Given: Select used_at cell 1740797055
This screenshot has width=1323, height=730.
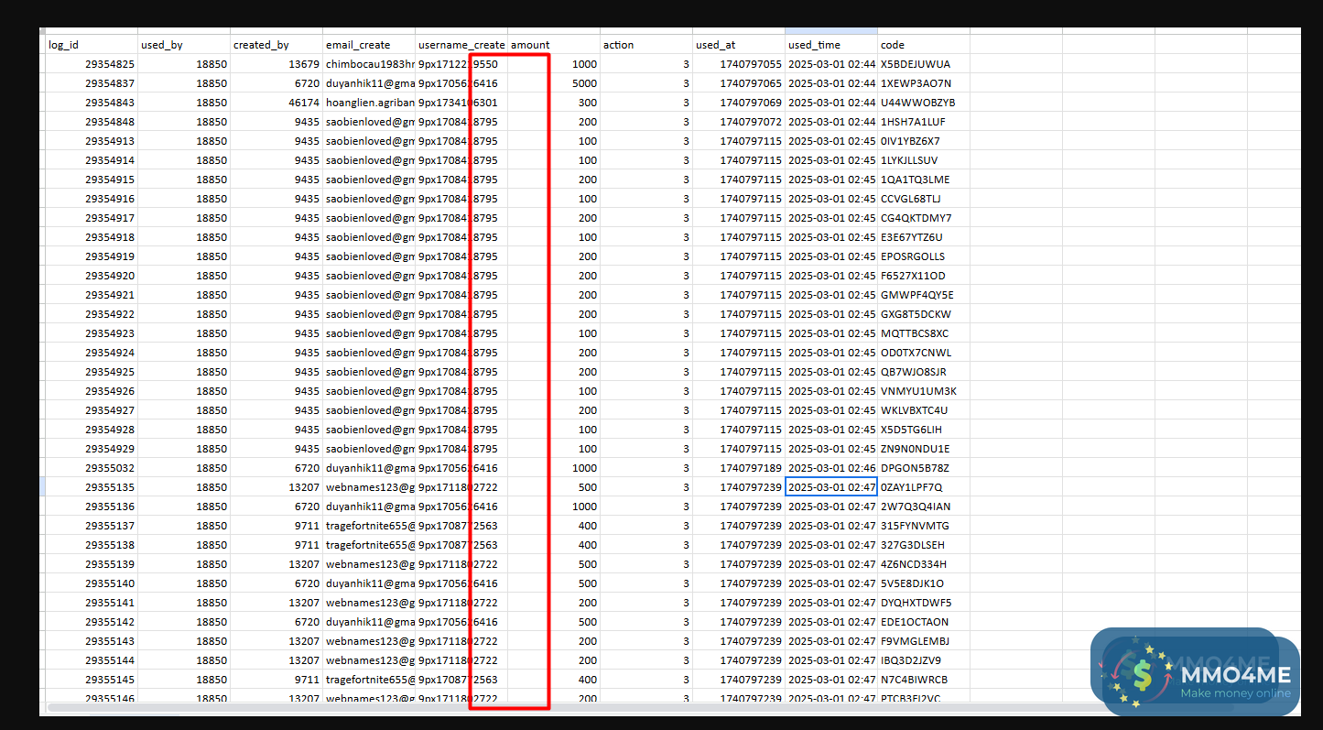Looking at the screenshot, I should pyautogui.click(x=739, y=64).
